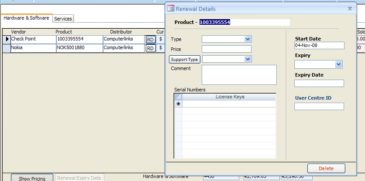
Task: Click the Price input field
Action: click(227, 49)
